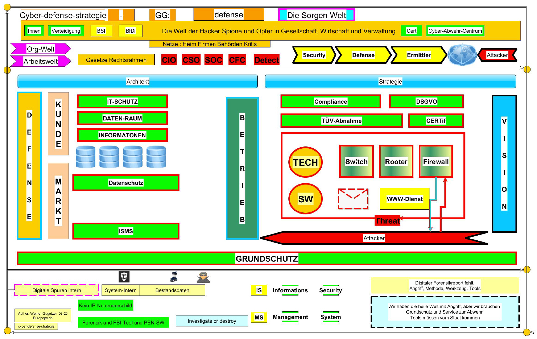Select the first blue database cylinder
537x339 pixels.
tap(86, 157)
